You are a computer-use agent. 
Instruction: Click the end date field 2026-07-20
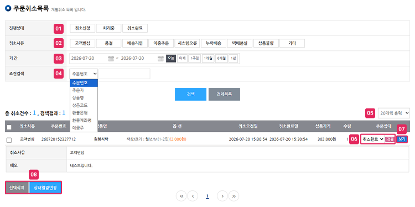[138, 59]
